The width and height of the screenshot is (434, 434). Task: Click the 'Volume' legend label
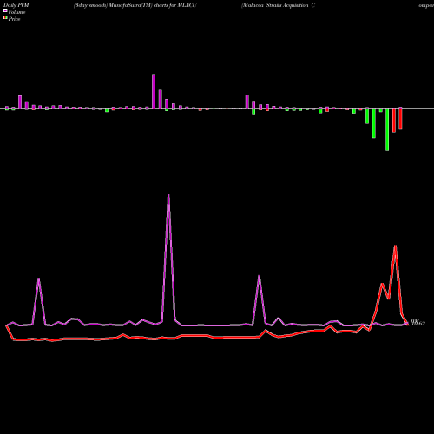pyautogui.click(x=16, y=12)
